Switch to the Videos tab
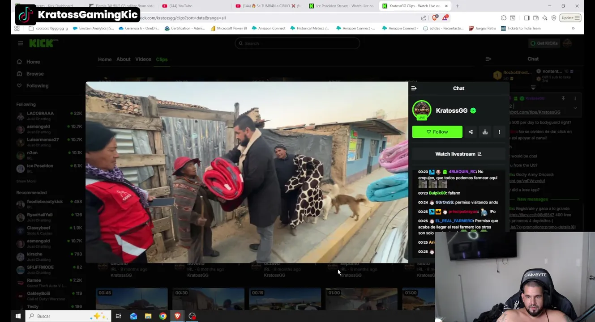 tap(143, 59)
